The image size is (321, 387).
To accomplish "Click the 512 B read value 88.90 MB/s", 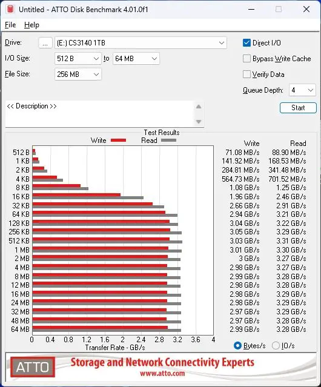I will tap(289, 153).
